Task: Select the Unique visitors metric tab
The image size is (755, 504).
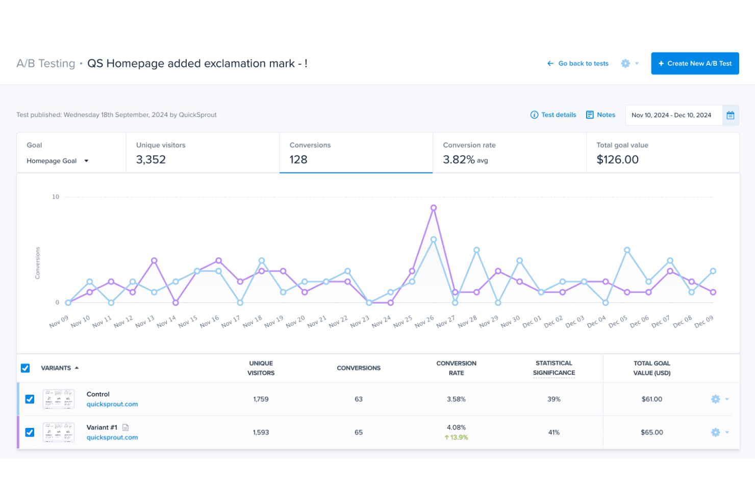Action: pyautogui.click(x=203, y=153)
